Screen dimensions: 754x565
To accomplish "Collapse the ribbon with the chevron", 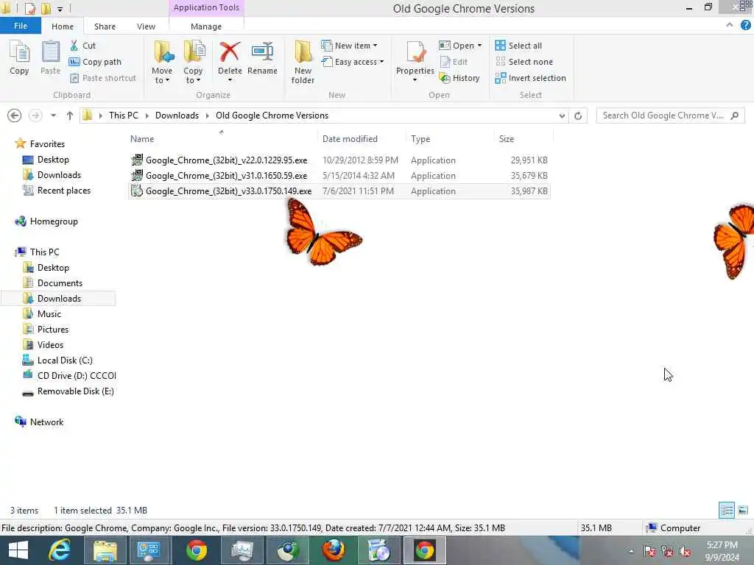I will (730, 25).
